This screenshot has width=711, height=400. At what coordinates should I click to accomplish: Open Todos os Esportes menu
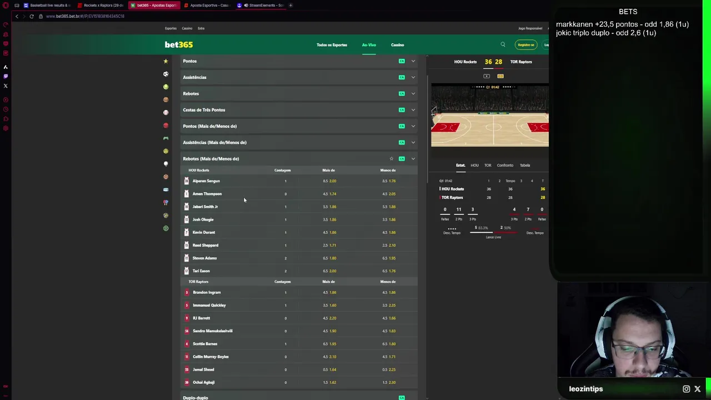[332, 45]
